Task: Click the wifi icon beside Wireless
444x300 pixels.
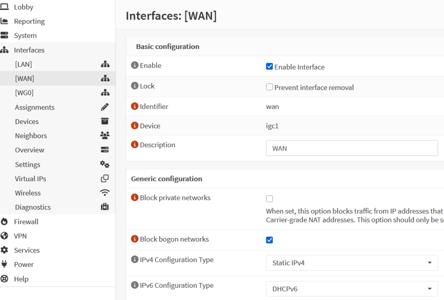Action: click(x=104, y=193)
